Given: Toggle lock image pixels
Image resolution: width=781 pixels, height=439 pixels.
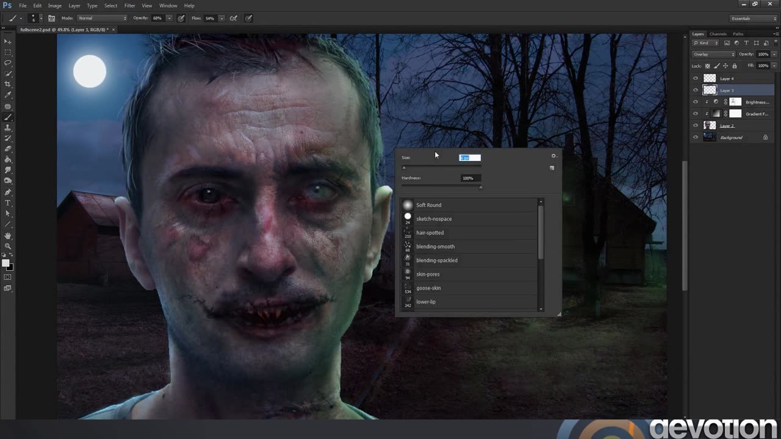Looking at the screenshot, I should (716, 66).
